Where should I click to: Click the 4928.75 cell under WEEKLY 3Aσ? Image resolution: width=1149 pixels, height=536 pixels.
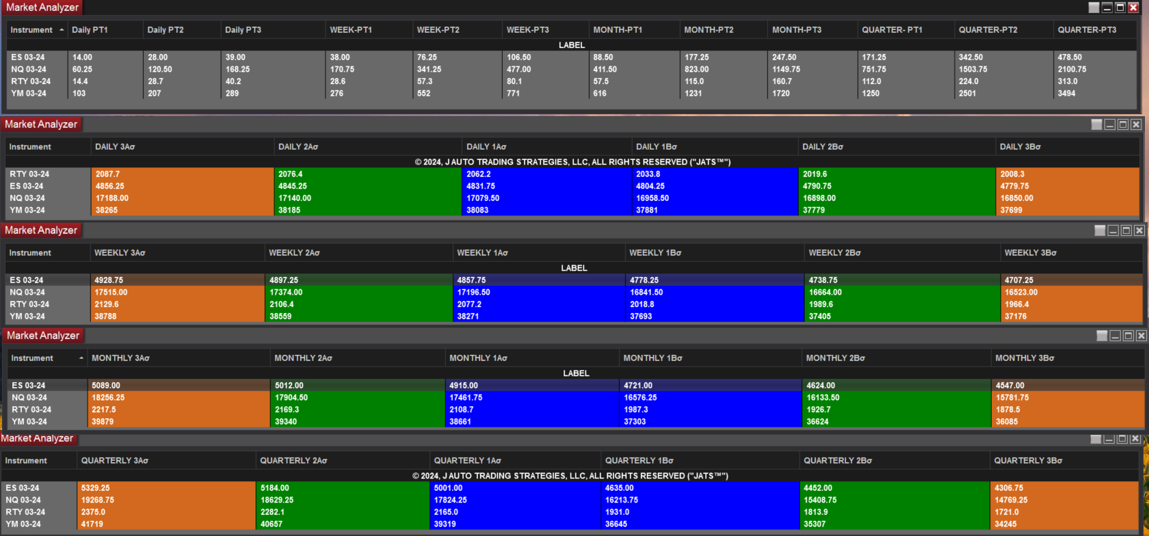[x=177, y=280]
